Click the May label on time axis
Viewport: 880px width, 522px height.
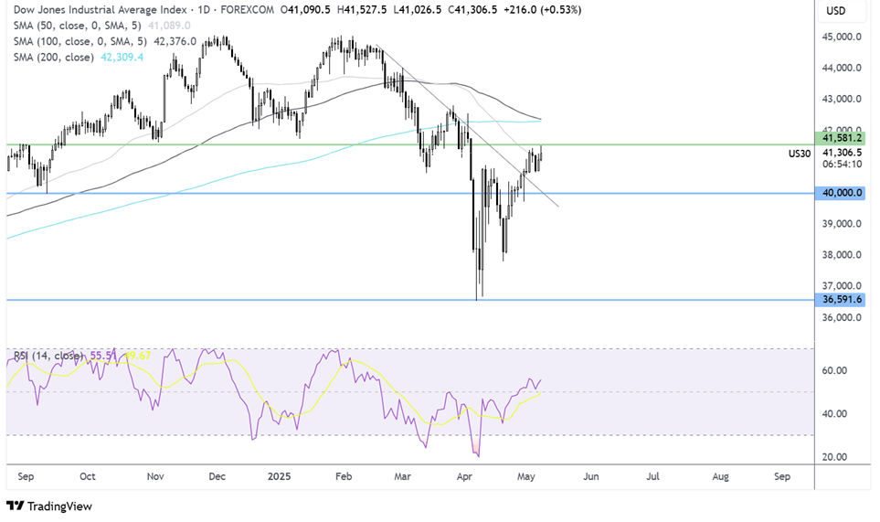click(525, 476)
